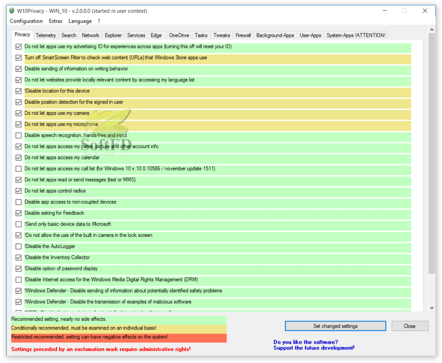Uncheck Disable option of password display
Image resolution: width=442 pixels, height=363 pixels.
click(18, 269)
